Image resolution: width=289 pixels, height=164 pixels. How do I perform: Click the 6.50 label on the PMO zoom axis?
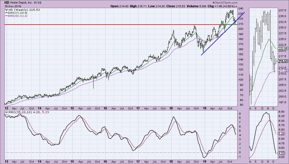click(282, 112)
